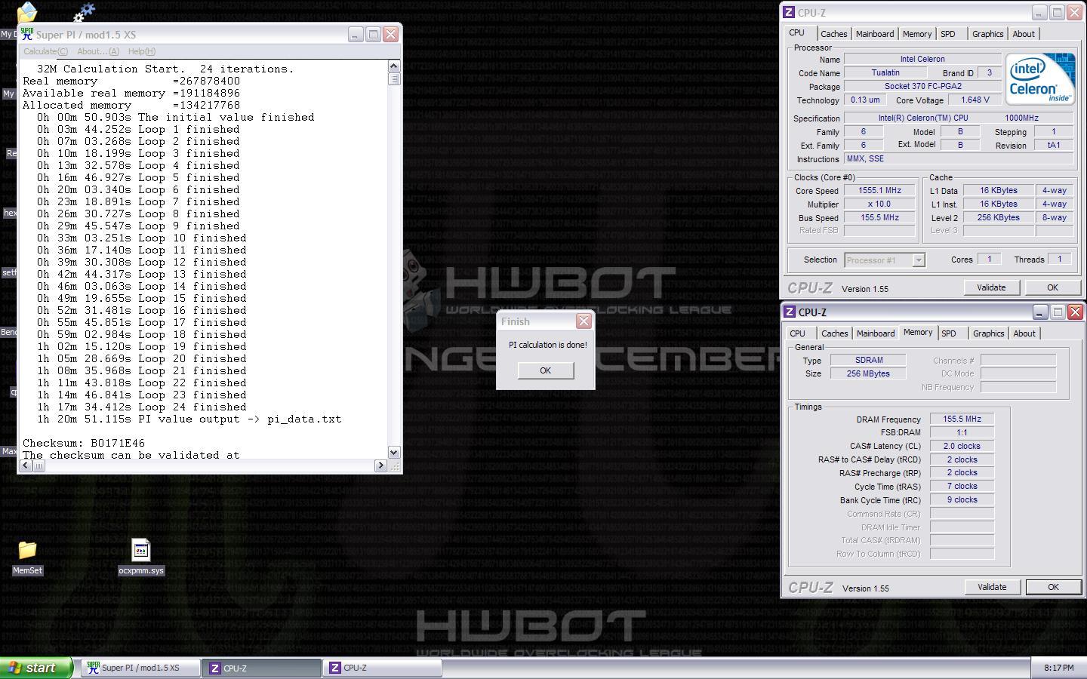Click the Bus Speed 155.5 MHz field
The image size is (1087, 679).
879,217
